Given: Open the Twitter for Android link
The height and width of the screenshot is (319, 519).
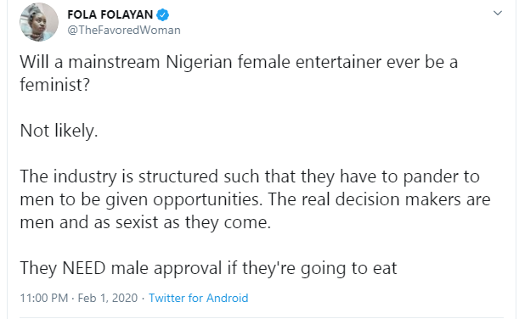Looking at the screenshot, I should tap(198, 298).
